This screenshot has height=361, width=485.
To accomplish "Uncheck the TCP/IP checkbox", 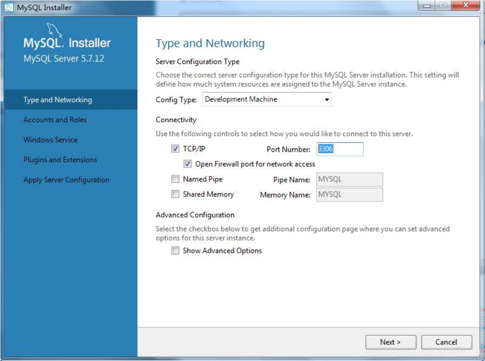I will 175,149.
